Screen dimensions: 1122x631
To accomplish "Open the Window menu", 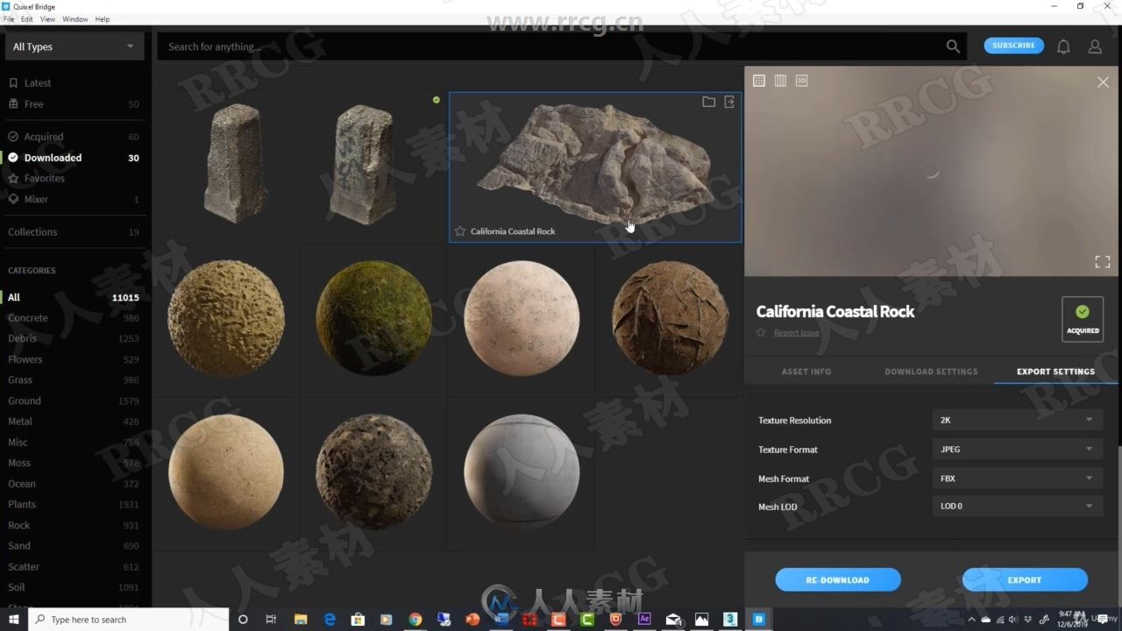I will coord(75,19).
